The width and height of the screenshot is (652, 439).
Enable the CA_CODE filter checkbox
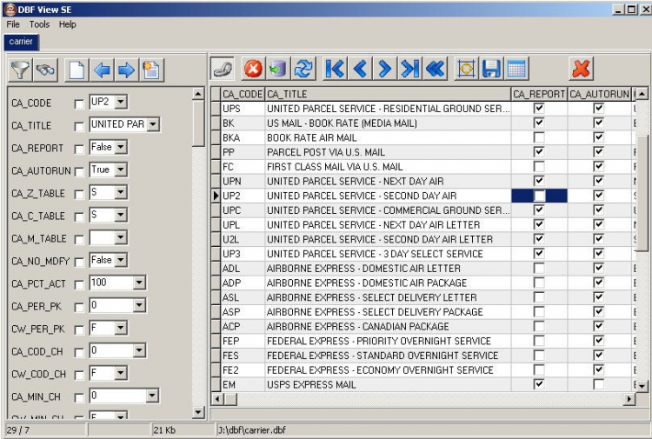(78, 103)
